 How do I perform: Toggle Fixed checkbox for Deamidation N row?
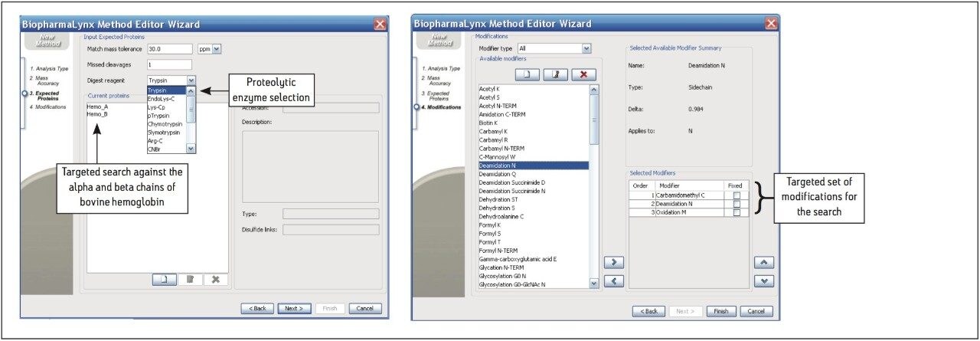coord(736,204)
